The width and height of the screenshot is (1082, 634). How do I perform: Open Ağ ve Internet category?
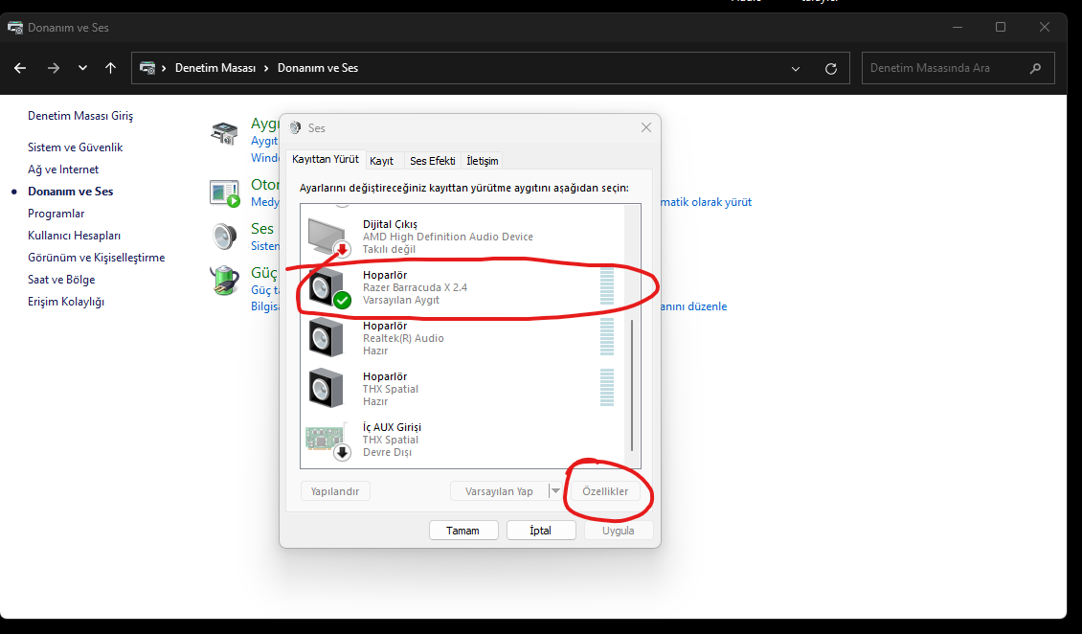coord(63,169)
